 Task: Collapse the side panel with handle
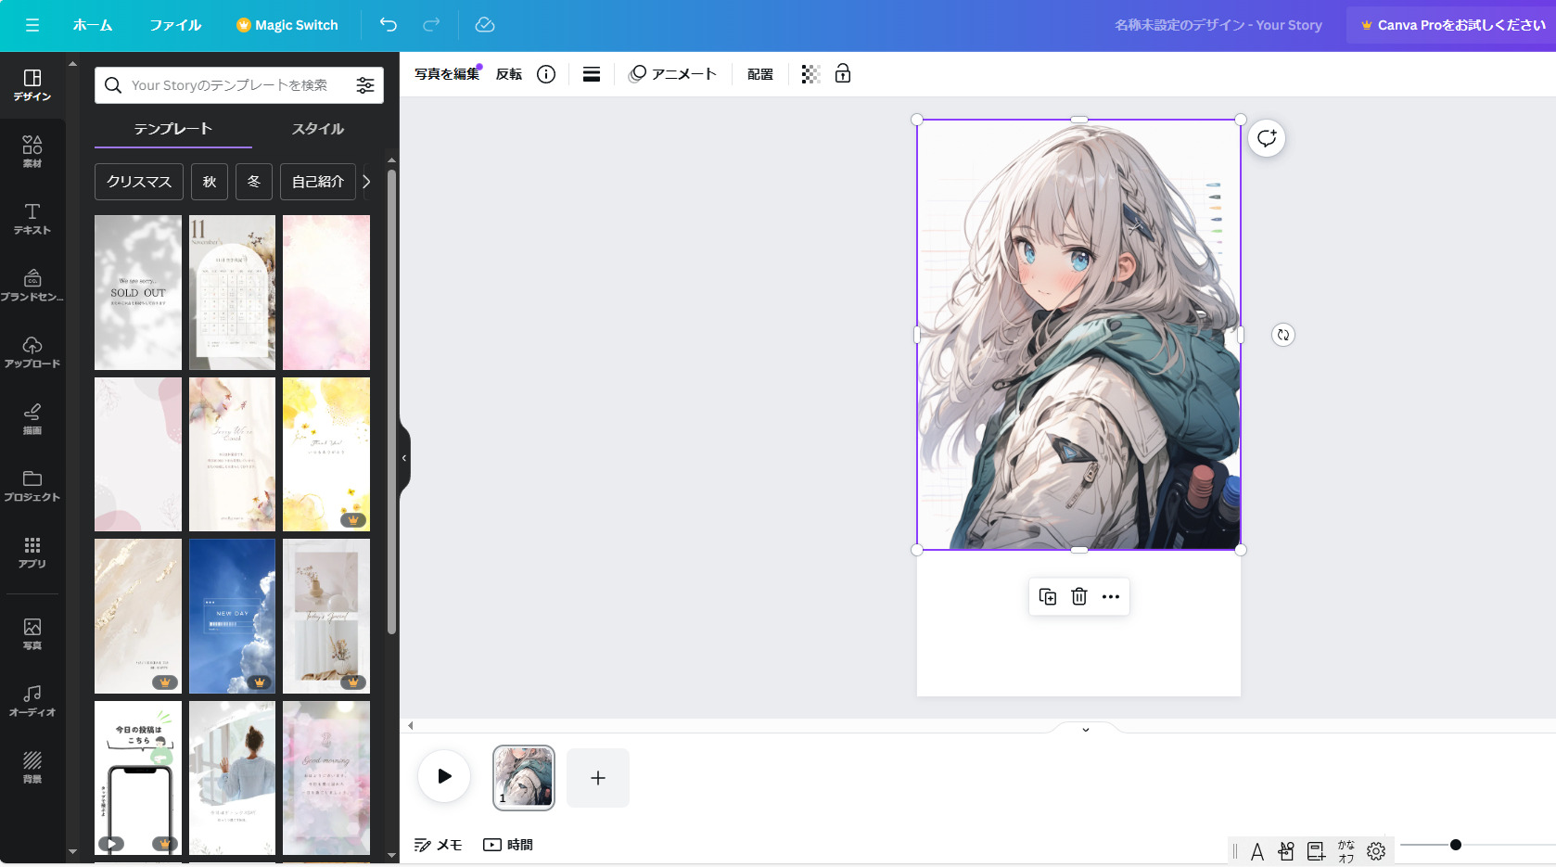tap(404, 458)
